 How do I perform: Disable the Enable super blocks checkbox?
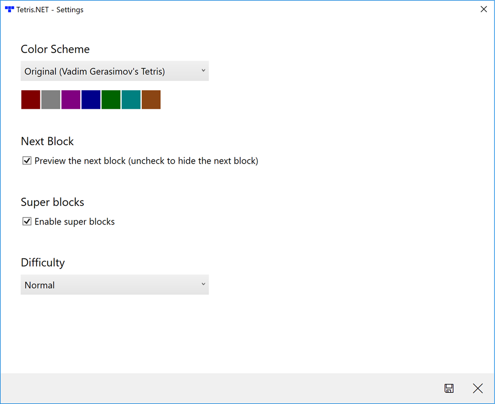tap(27, 221)
